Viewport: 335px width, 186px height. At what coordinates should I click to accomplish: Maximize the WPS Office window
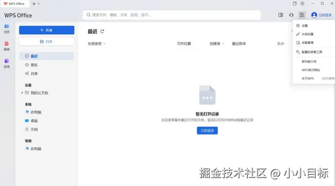(x=322, y=3)
